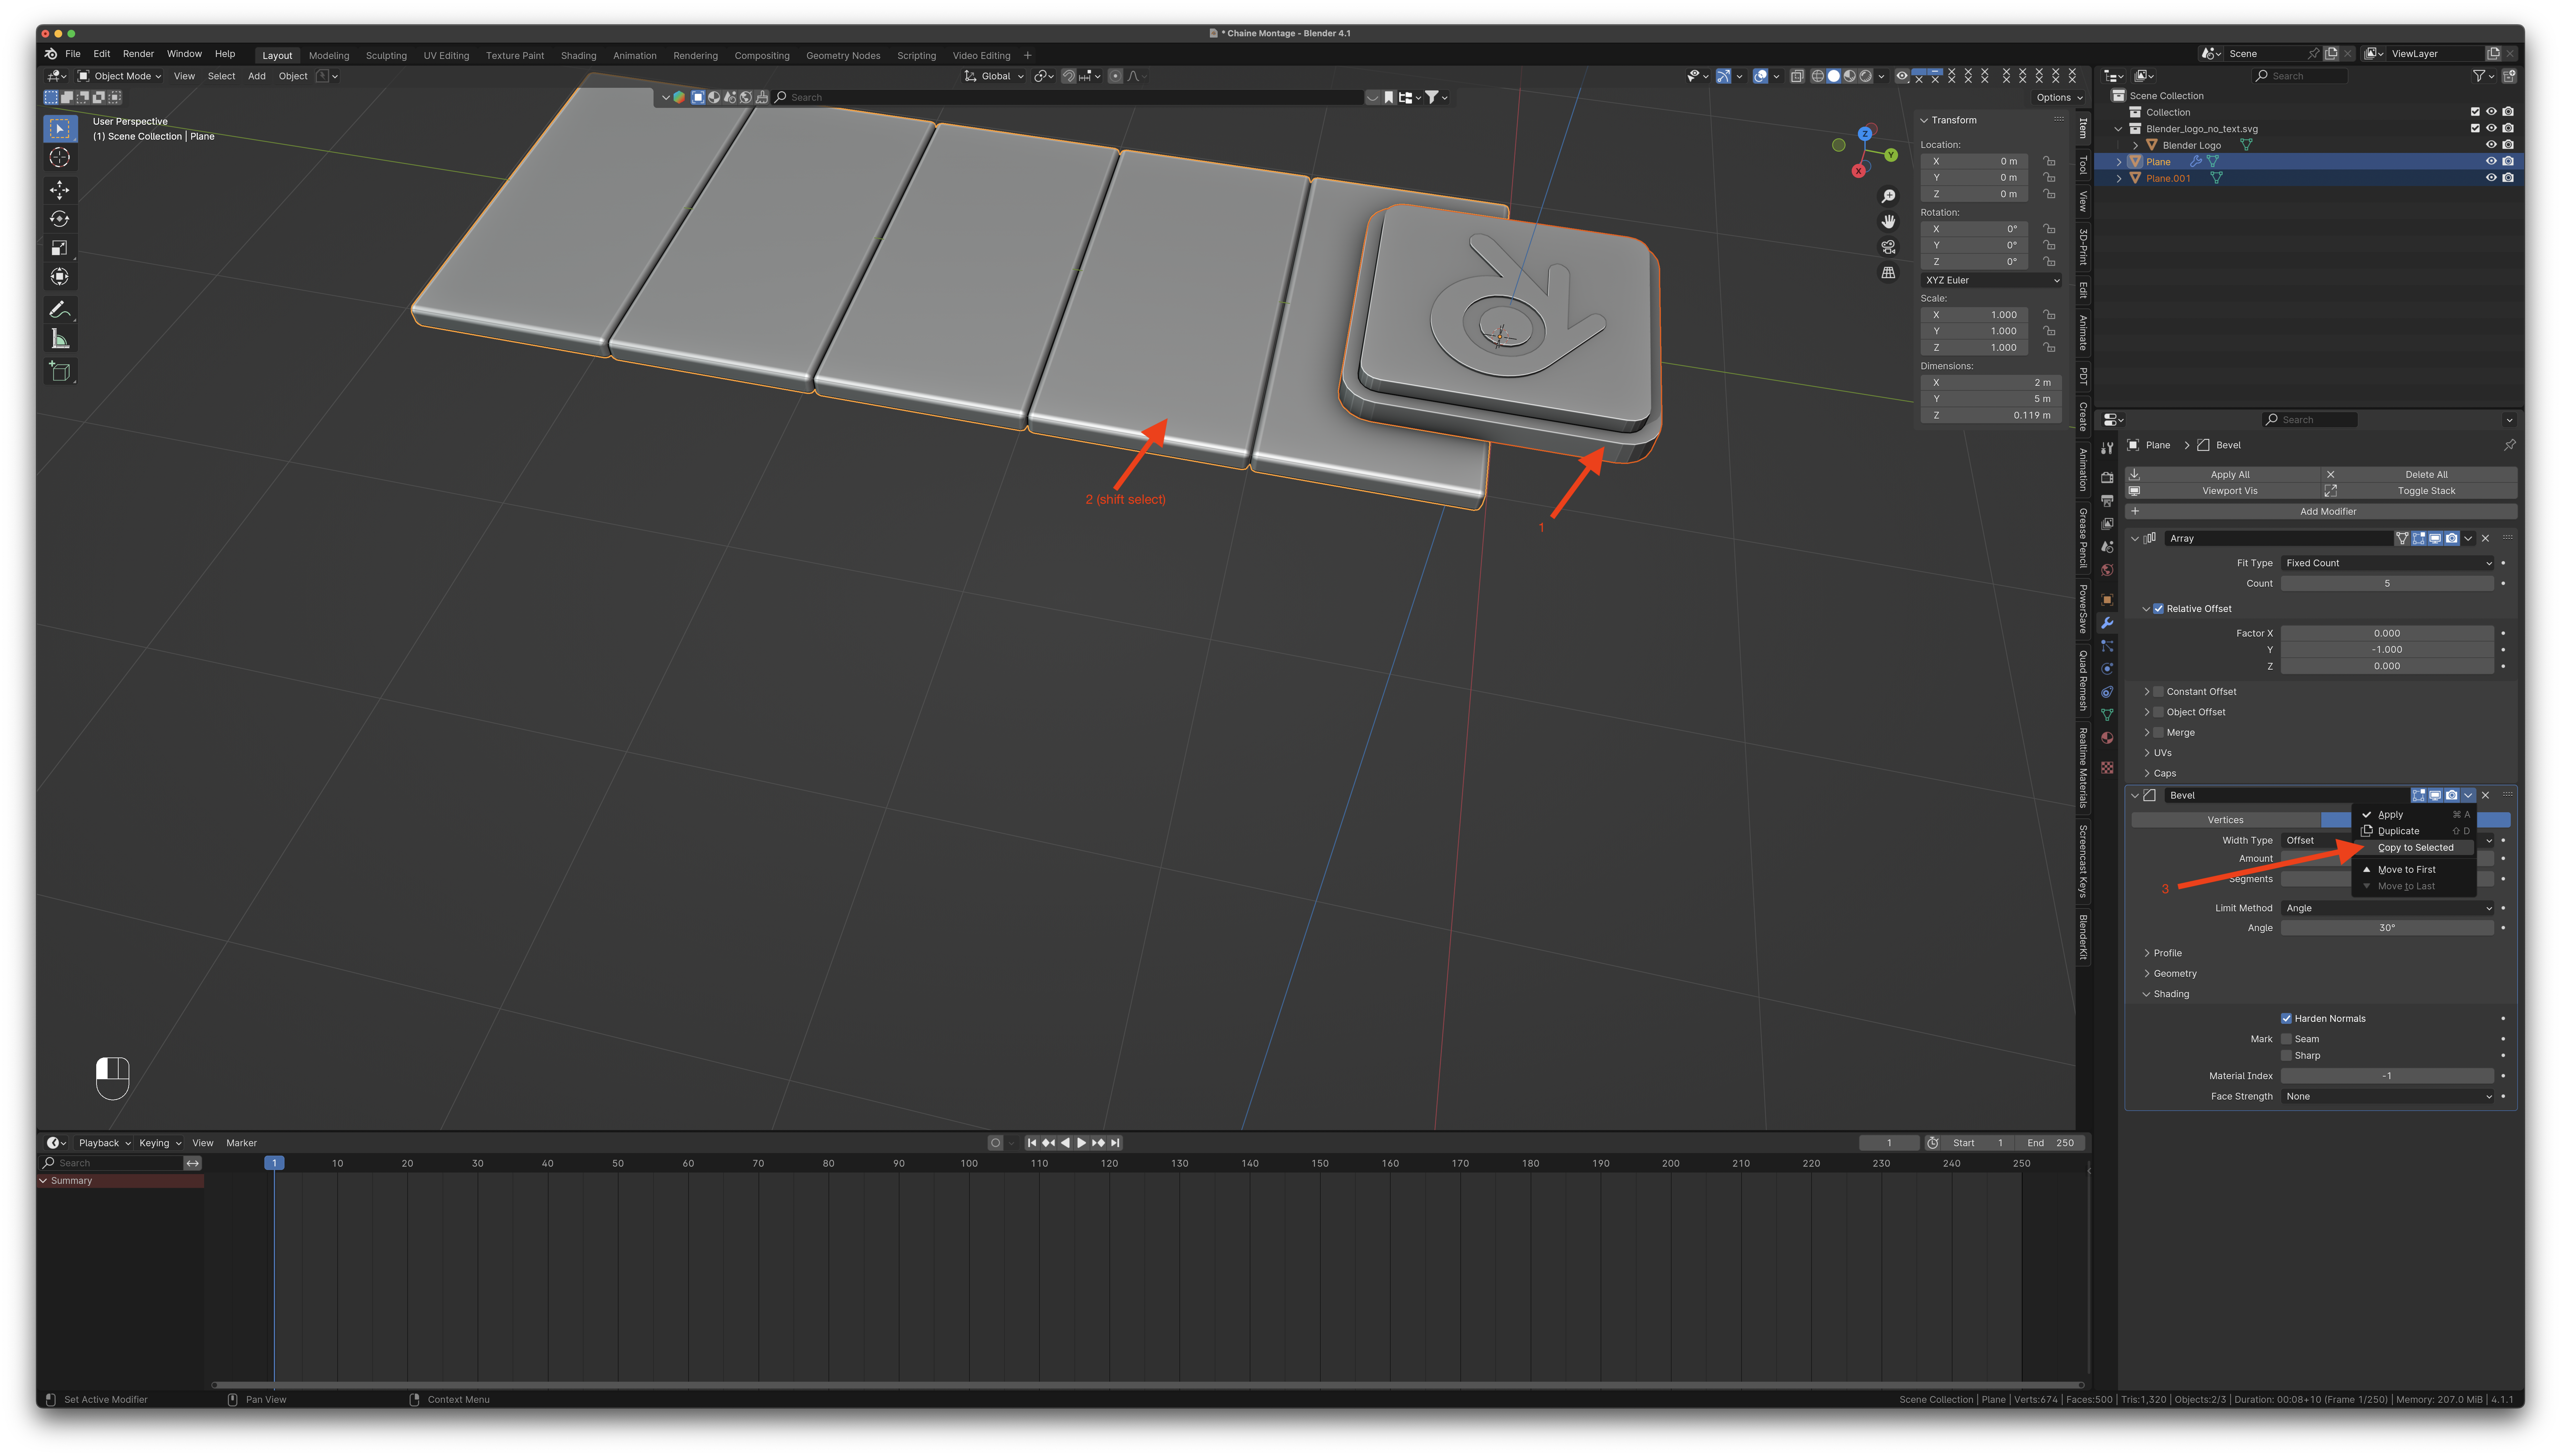The width and height of the screenshot is (2561, 1456).
Task: Open the Physics properties tab icon
Action: tap(2107, 669)
